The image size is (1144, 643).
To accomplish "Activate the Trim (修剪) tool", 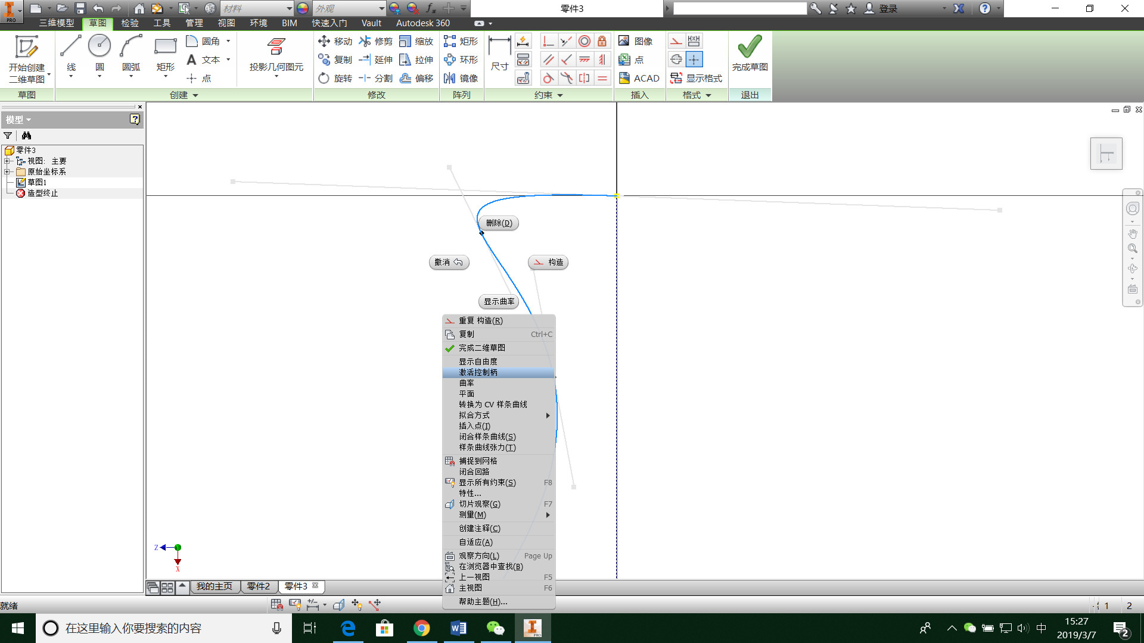I will pos(375,41).
